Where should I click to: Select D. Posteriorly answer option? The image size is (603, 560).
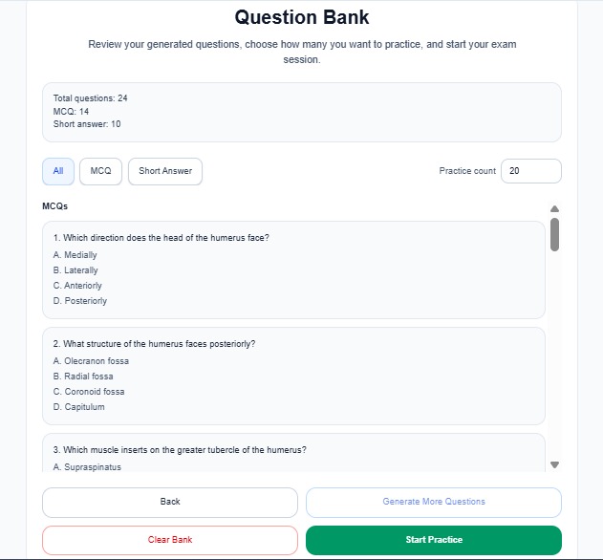tap(80, 301)
